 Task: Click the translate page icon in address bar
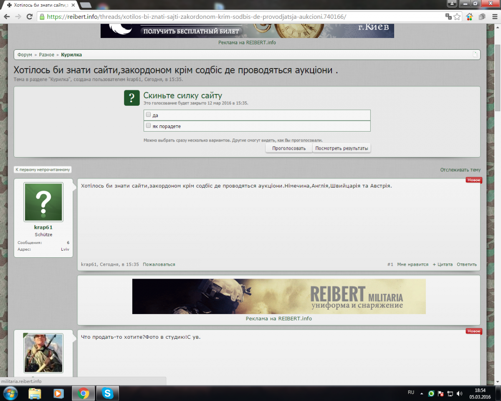tap(449, 17)
